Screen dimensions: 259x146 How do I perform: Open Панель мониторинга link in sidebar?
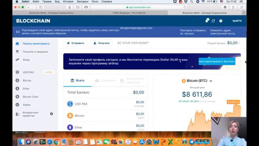[36, 43]
